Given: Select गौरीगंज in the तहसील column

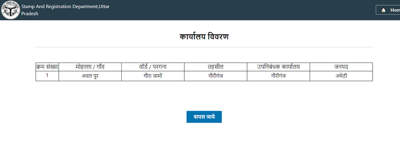Looking at the screenshot, I should point(215,76).
